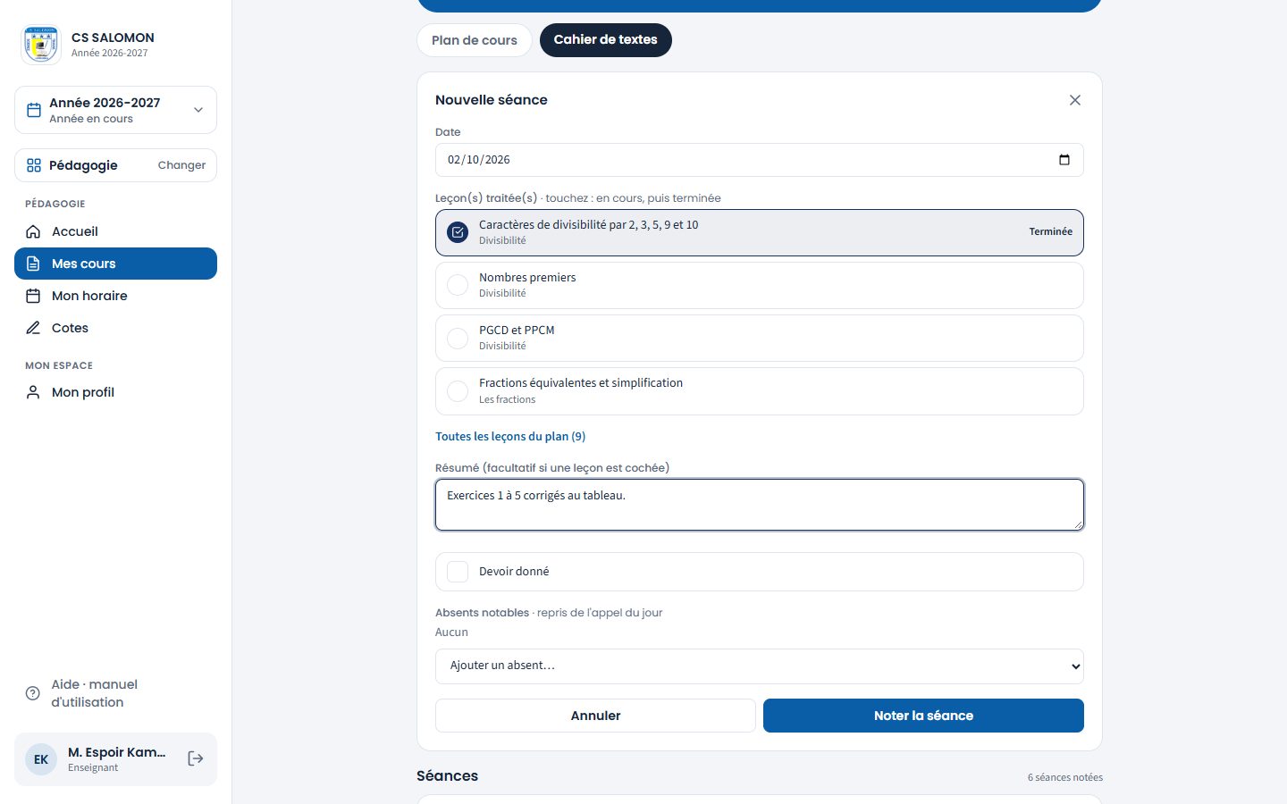Click the calendar icon beside Année 2026-2027
The image size is (1287, 804).
[34, 110]
